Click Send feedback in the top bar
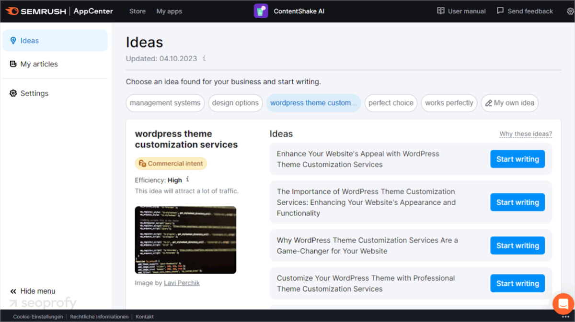 point(525,11)
